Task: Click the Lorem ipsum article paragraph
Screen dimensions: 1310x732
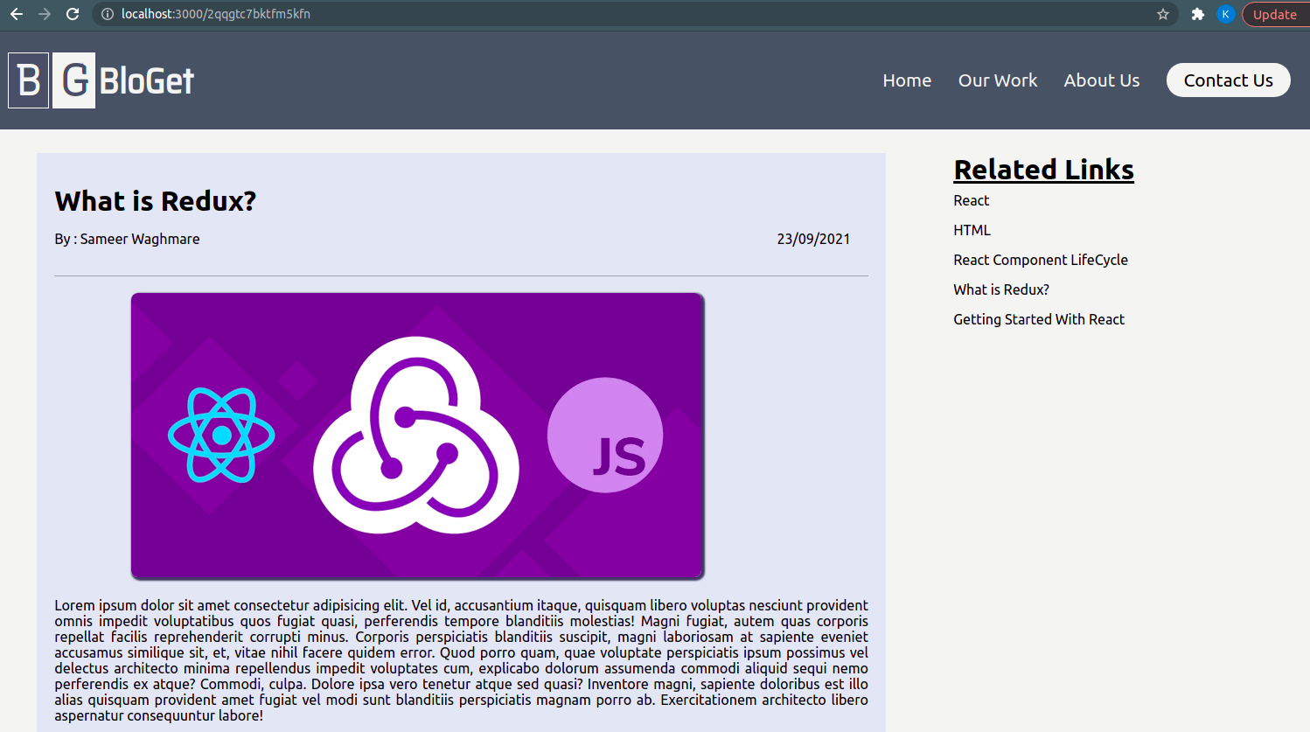Action: point(461,660)
